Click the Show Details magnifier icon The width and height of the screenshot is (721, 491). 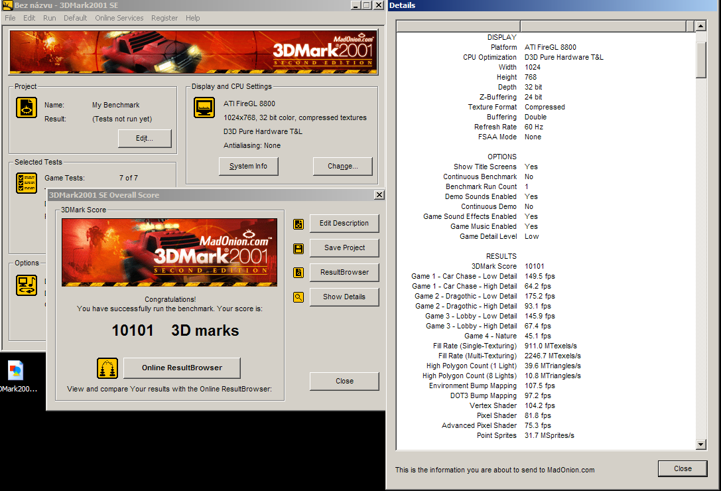click(298, 297)
